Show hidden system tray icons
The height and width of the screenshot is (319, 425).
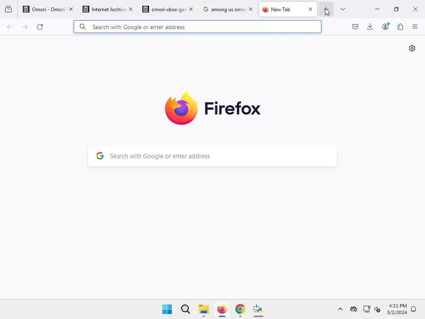point(340,309)
